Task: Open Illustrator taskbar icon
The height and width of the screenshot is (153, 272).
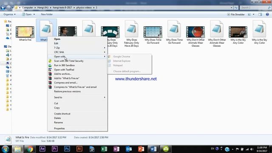Action: click(79, 149)
